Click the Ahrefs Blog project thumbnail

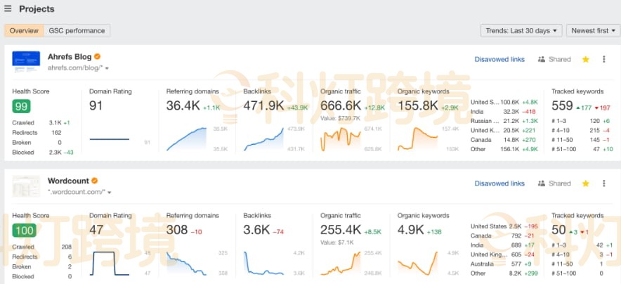[26, 62]
